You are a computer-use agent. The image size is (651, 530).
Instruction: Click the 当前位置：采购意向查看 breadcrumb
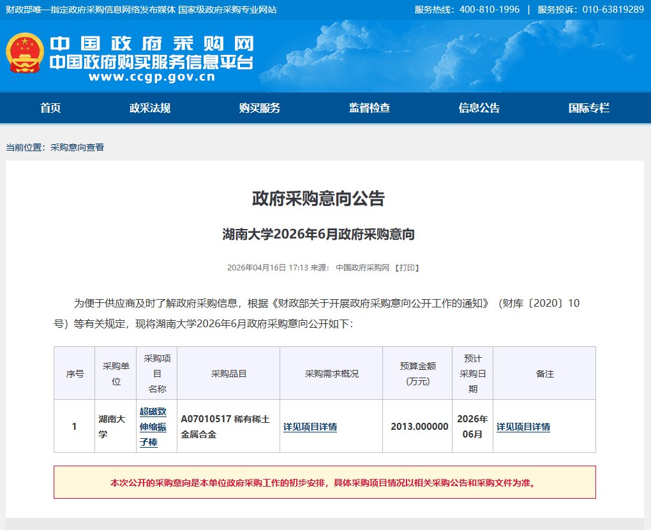tap(55, 147)
